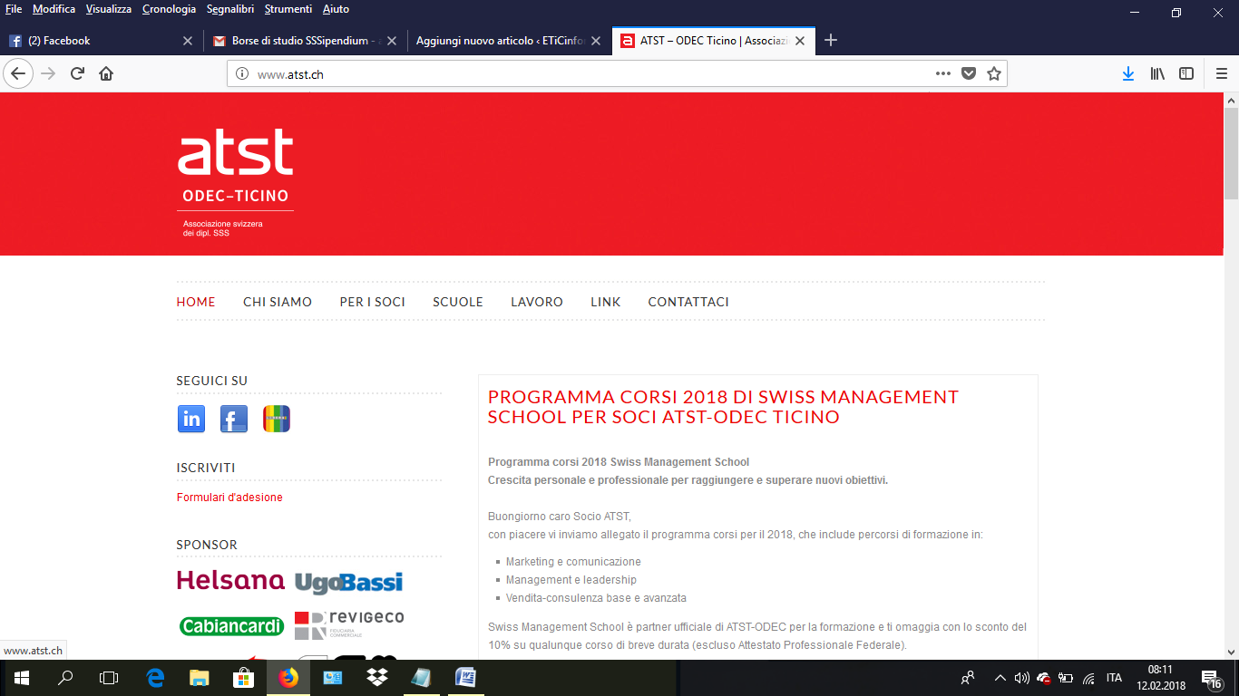Open the notification center icon
The height and width of the screenshot is (696, 1239).
click(1210, 678)
